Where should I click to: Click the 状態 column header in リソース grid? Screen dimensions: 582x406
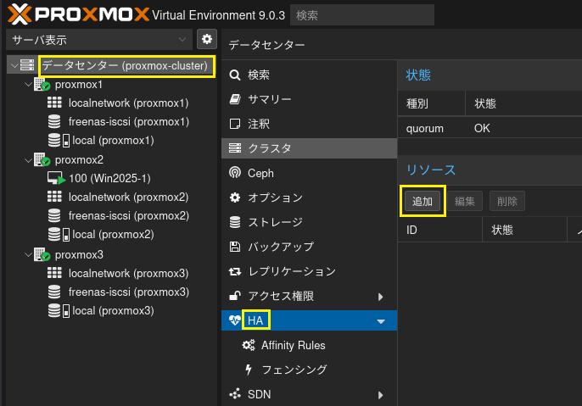(524, 230)
